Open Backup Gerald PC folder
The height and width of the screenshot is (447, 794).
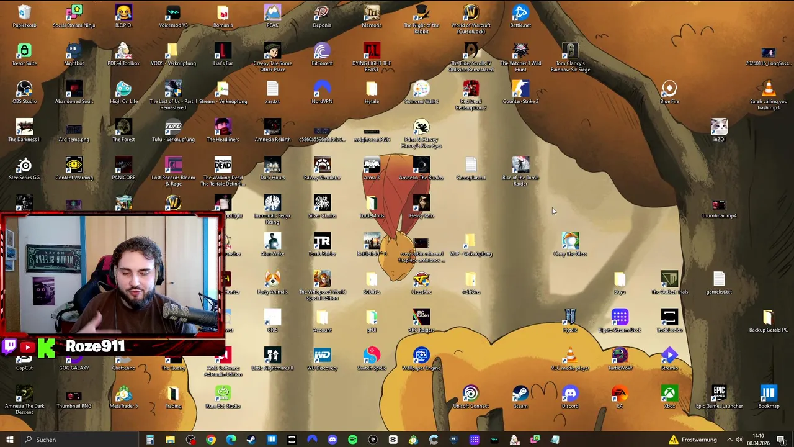769,320
